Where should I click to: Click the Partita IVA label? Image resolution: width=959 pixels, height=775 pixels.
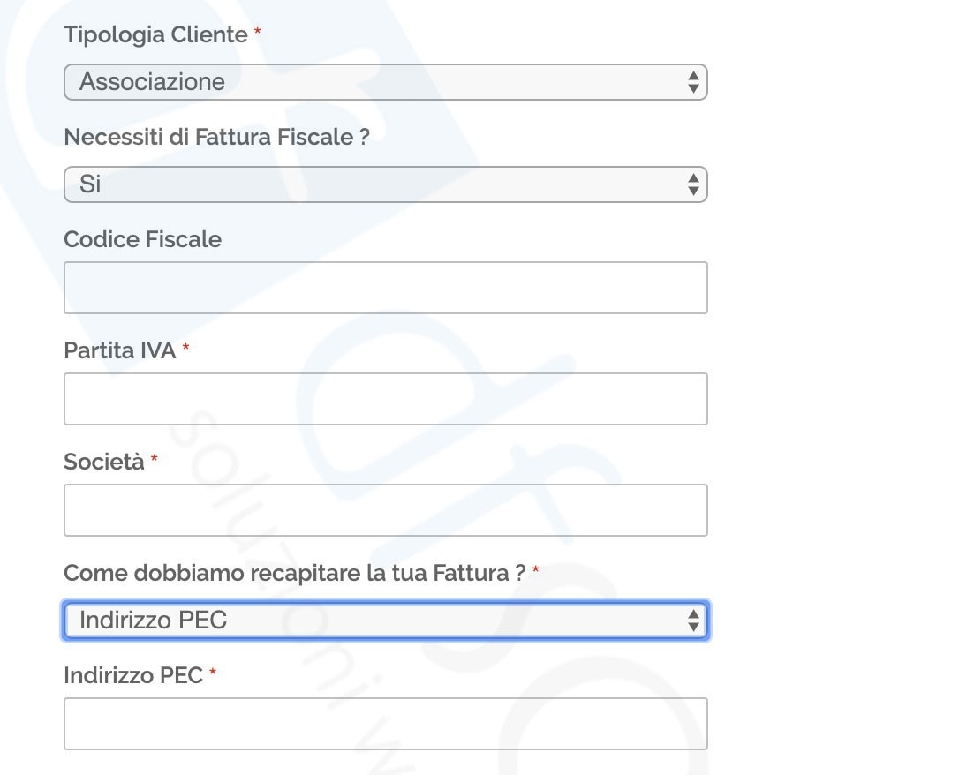120,350
